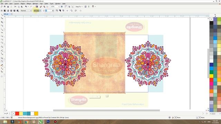Image resolution: width=221 pixels, height=124 pixels.
Task: Toggle Show Guidelines in the toolbar
Action: pos(73,7)
